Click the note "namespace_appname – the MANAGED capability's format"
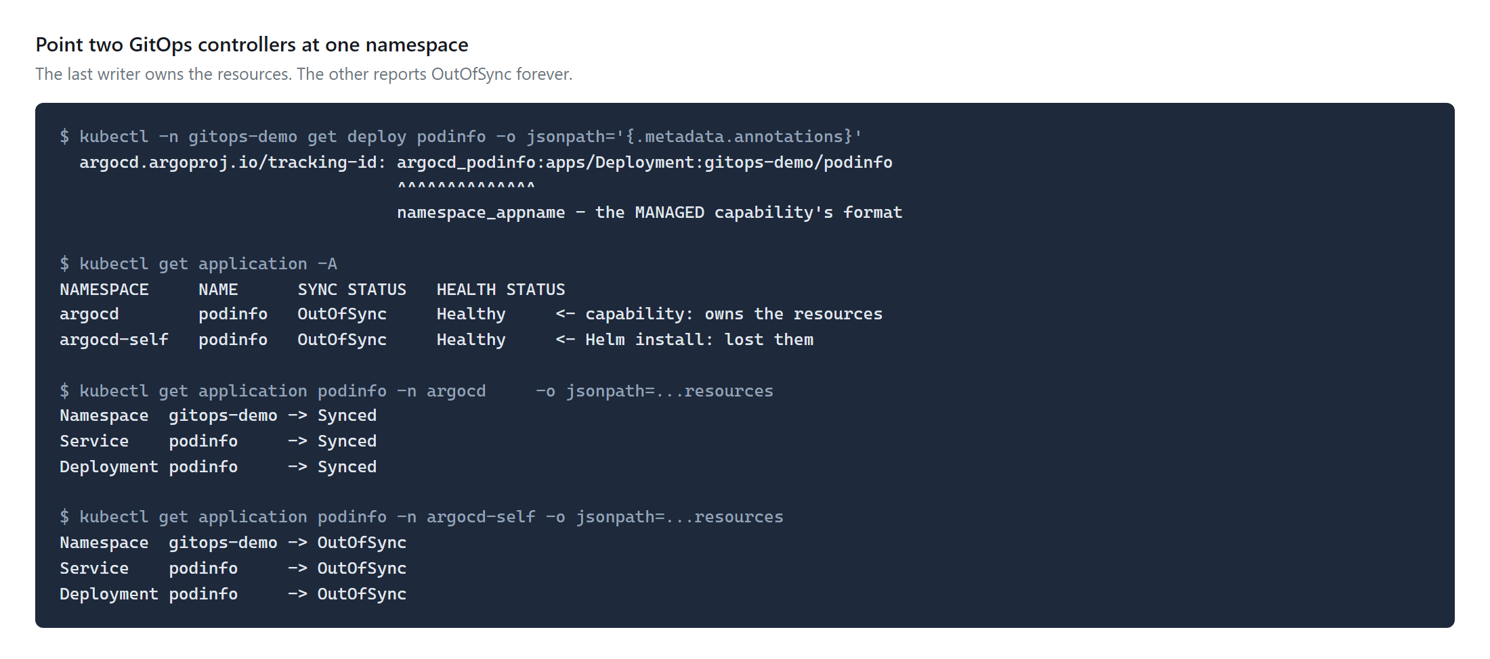1490x659 pixels. click(650, 212)
